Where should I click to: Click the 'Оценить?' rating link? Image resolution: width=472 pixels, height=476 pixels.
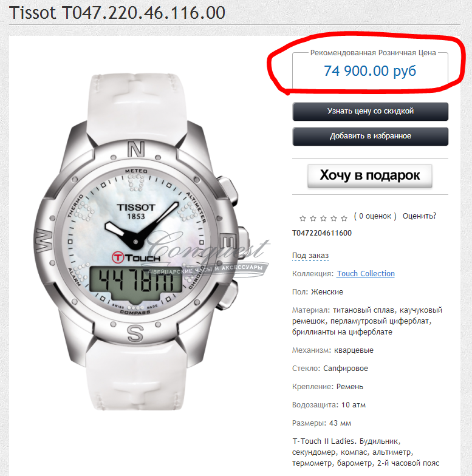[419, 216]
